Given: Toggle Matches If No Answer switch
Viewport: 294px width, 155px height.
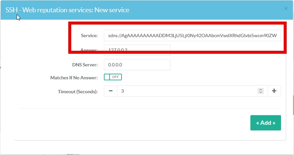Looking at the screenshot, I should pos(113,77).
